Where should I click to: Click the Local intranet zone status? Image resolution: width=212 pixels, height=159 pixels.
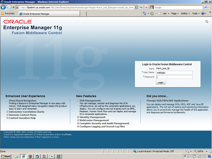pyautogui.click(x=153, y=151)
